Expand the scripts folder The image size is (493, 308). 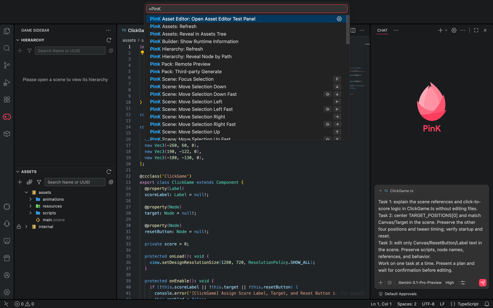pyautogui.click(x=30, y=213)
